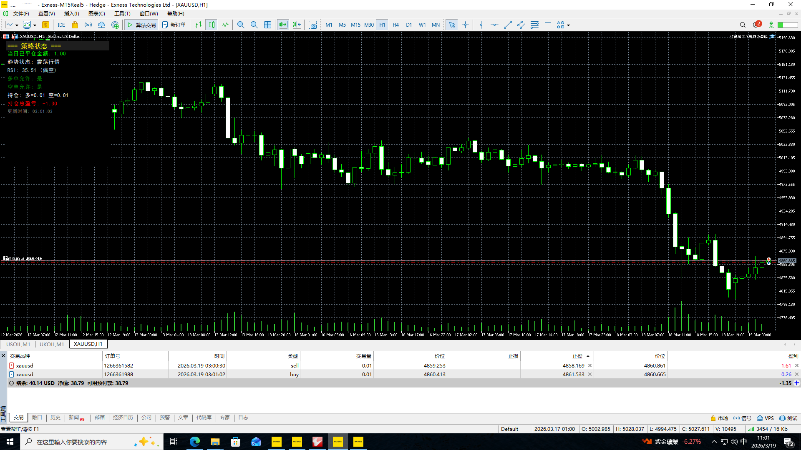Viewport: 801px width, 450px height.
Task: Draw a trendline with the toolbar tool
Action: (508, 25)
